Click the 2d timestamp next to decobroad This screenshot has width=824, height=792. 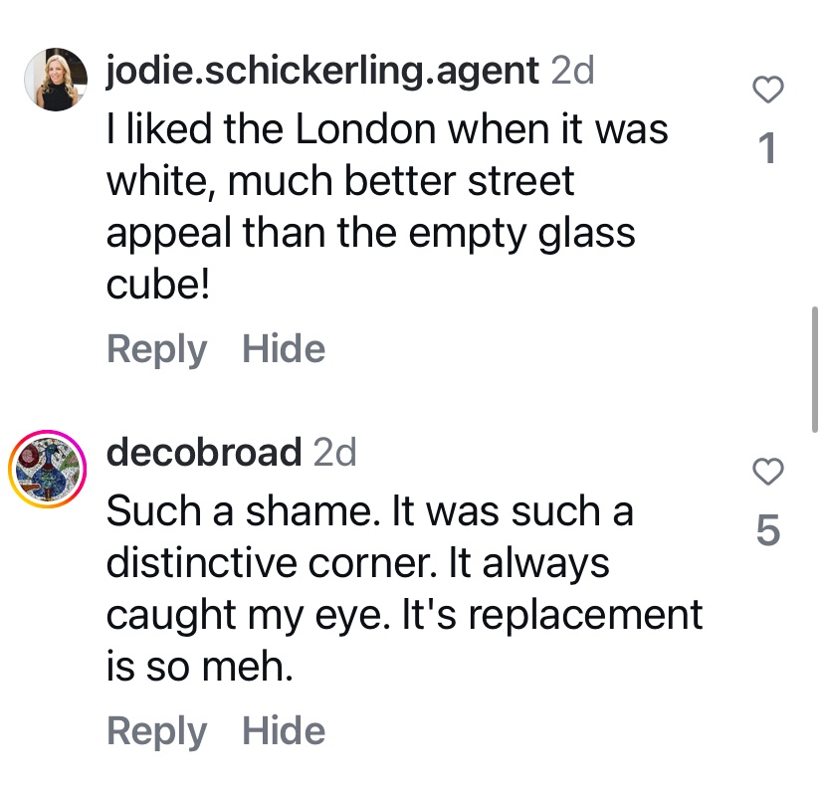[334, 453]
